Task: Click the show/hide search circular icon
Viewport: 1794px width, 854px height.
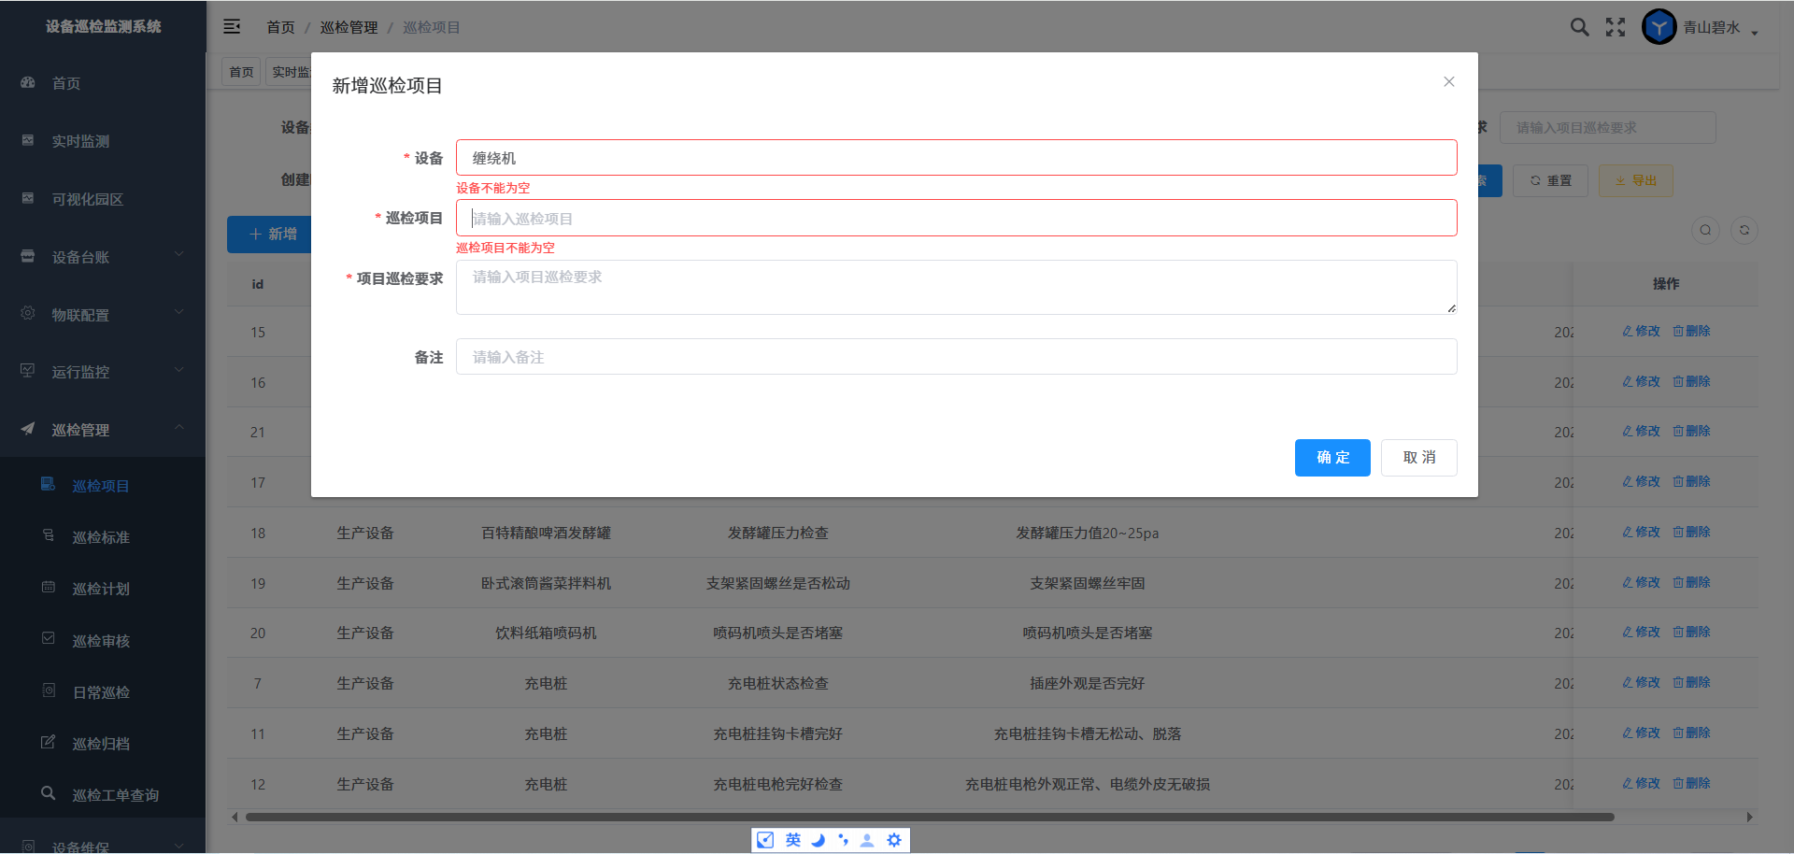Action: (1705, 231)
